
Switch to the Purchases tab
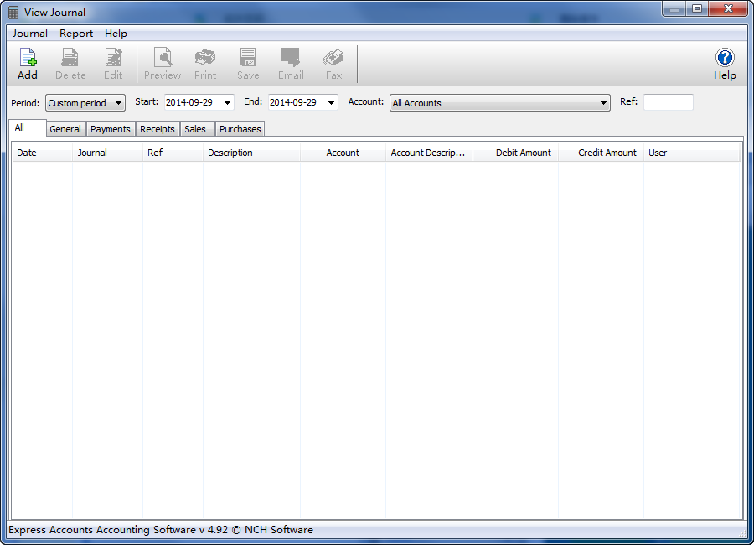click(240, 129)
